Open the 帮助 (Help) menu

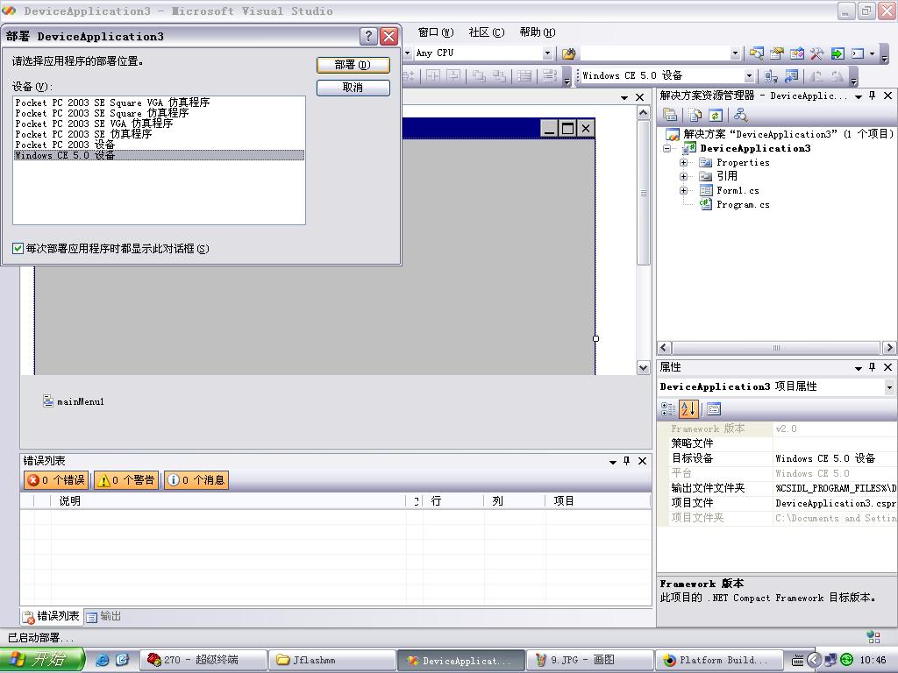538,32
